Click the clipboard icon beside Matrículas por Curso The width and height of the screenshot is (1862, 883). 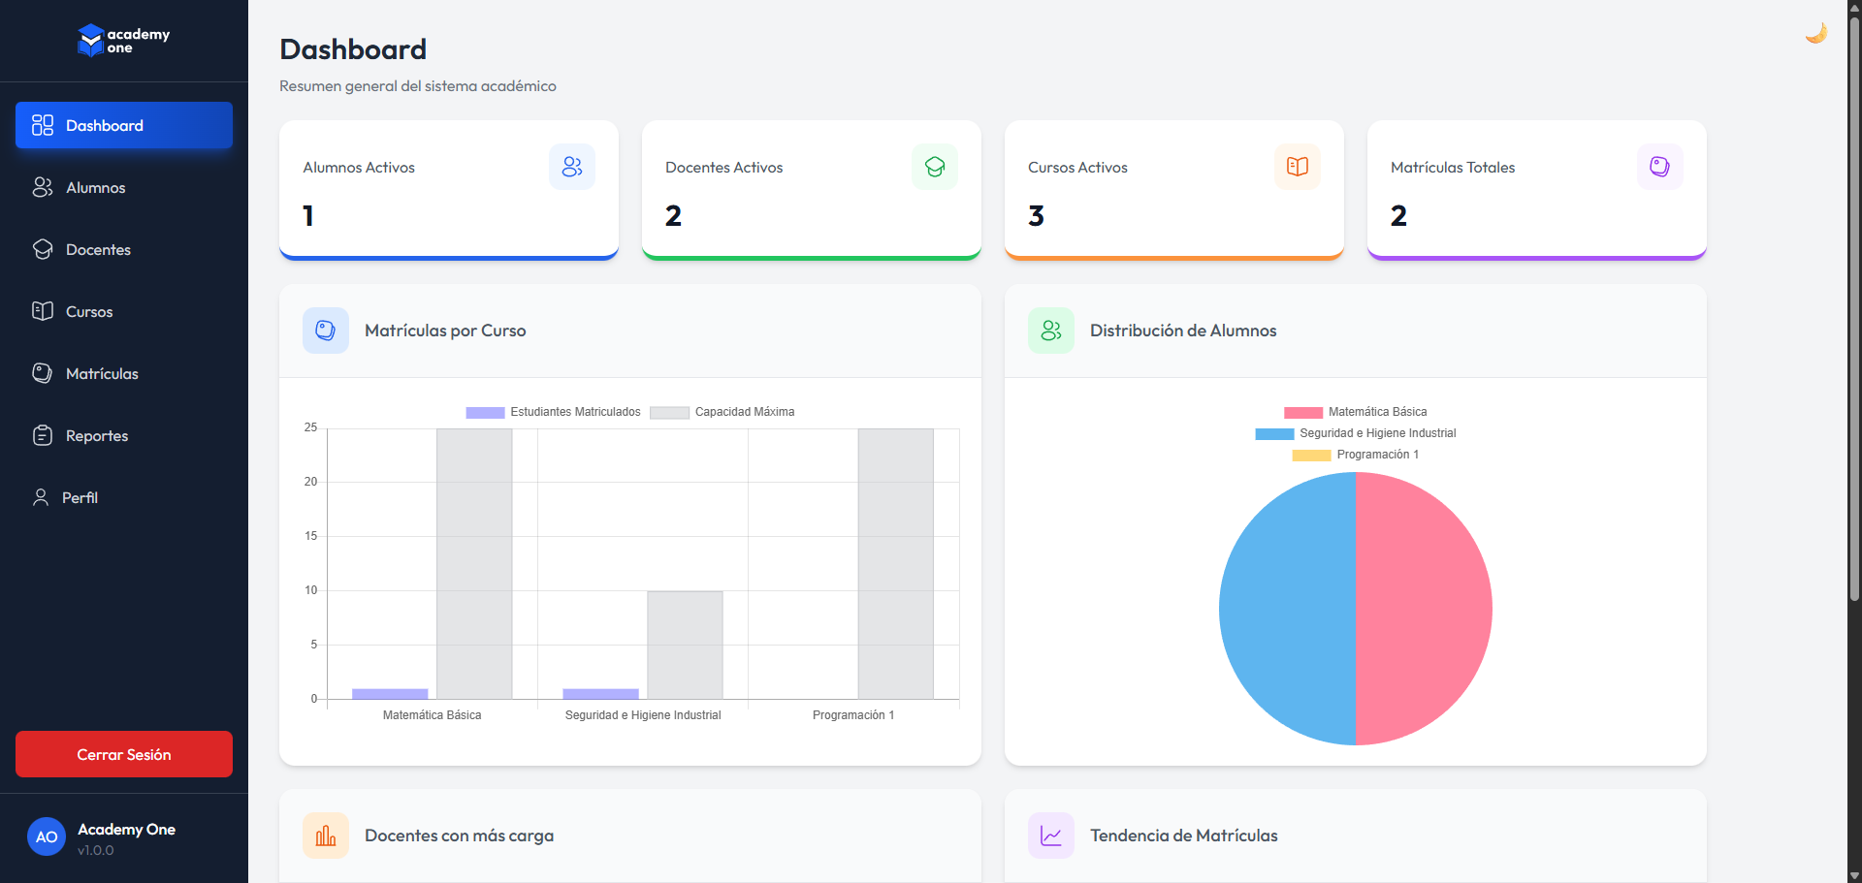[325, 330]
